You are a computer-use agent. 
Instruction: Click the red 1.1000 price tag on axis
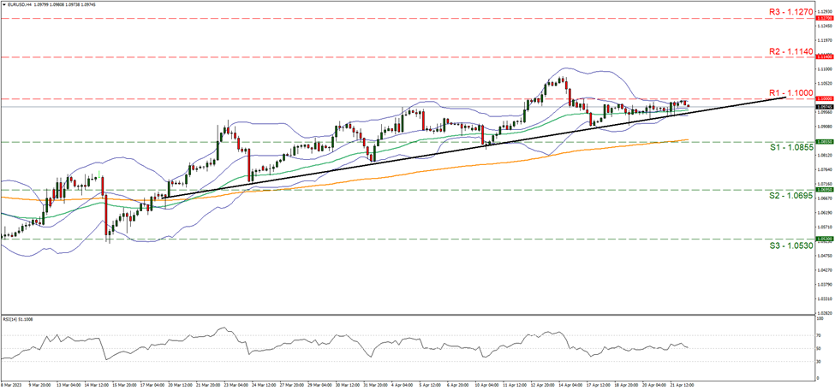823,99
